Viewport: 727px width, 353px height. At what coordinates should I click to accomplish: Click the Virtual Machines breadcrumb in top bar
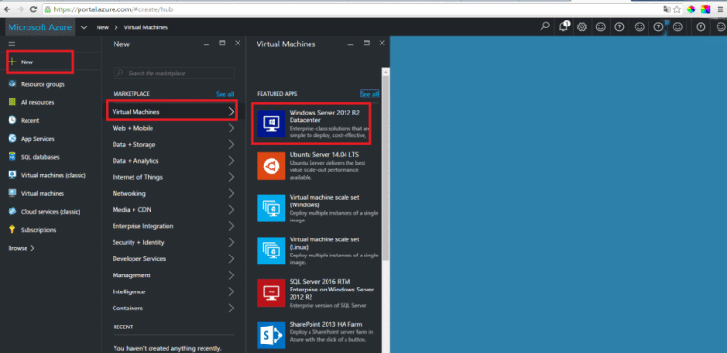146,27
